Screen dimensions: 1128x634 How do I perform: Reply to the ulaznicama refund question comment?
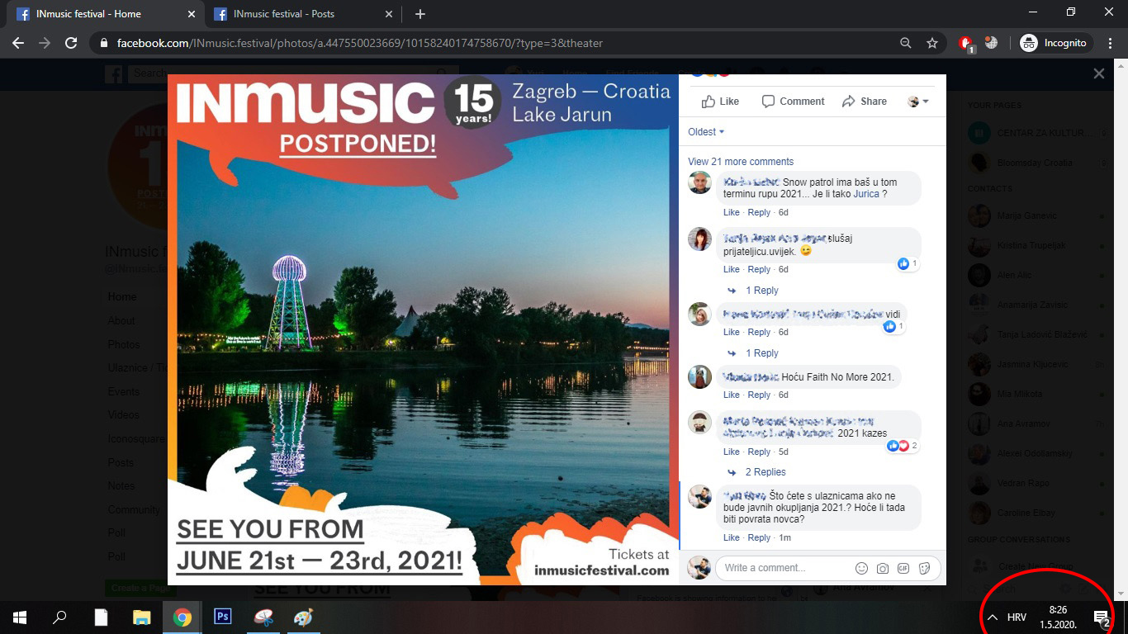click(x=759, y=537)
